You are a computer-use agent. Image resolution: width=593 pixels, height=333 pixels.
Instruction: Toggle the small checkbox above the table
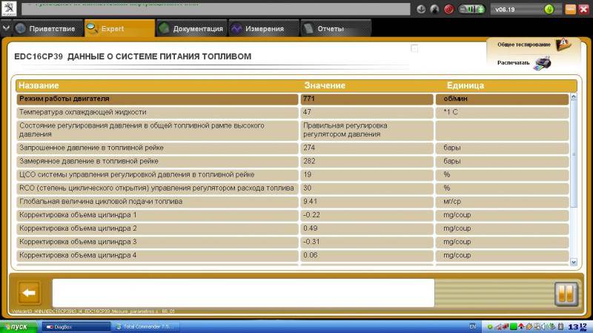pyautogui.click(x=414, y=49)
